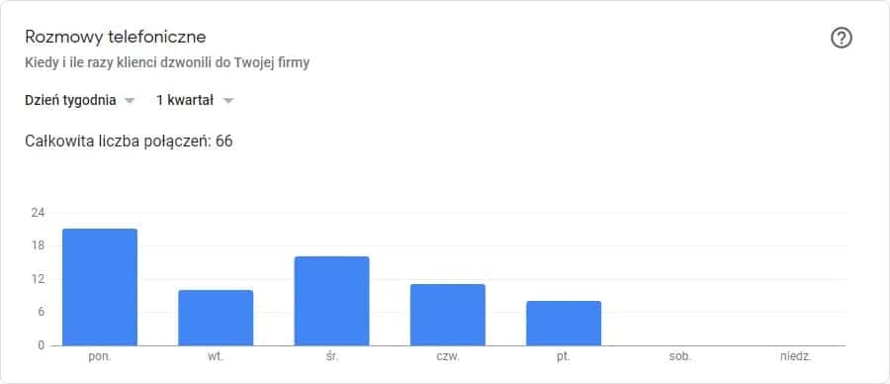Select the pon. bar in chart
The height and width of the screenshot is (384, 890).
tap(100, 287)
